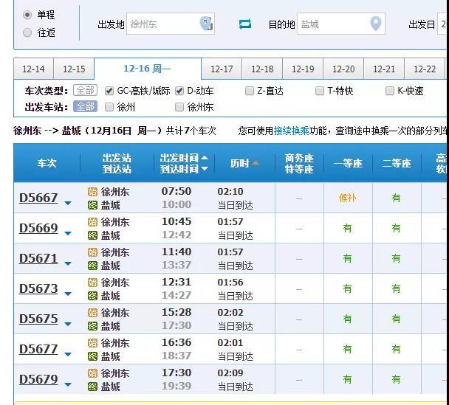Expand stop details for train D5679
The width and height of the screenshot is (449, 405).
pyautogui.click(x=68, y=384)
